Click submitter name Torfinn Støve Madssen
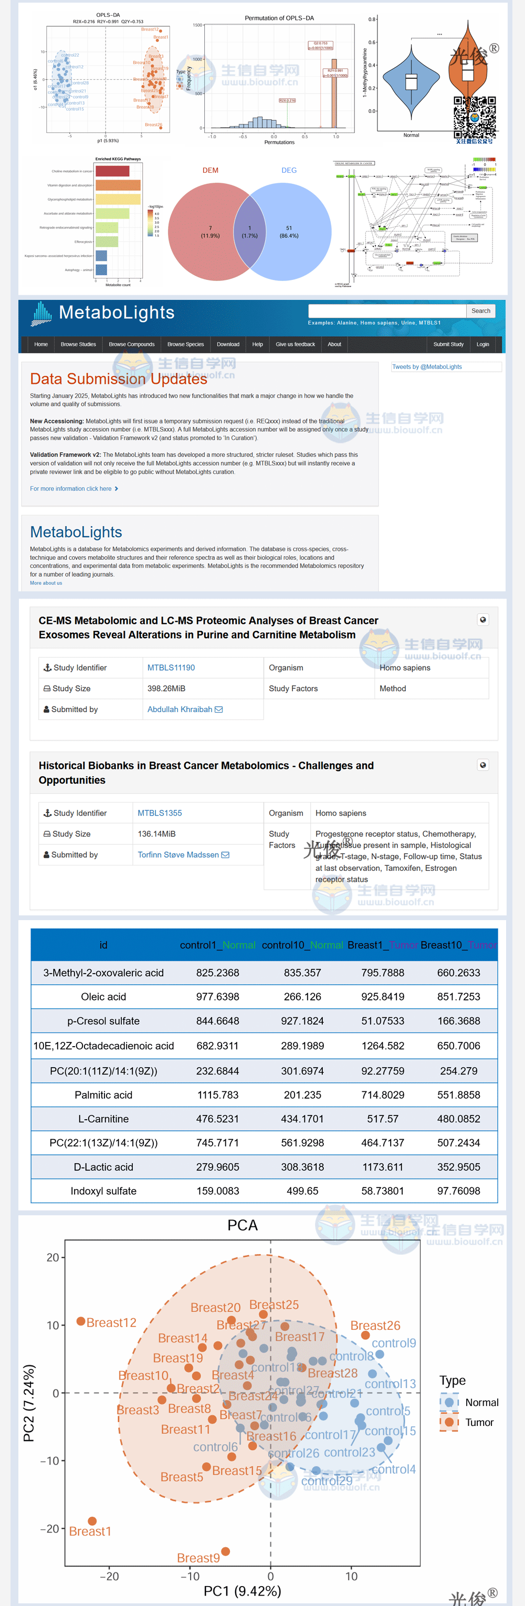525x1606 pixels. tap(178, 855)
